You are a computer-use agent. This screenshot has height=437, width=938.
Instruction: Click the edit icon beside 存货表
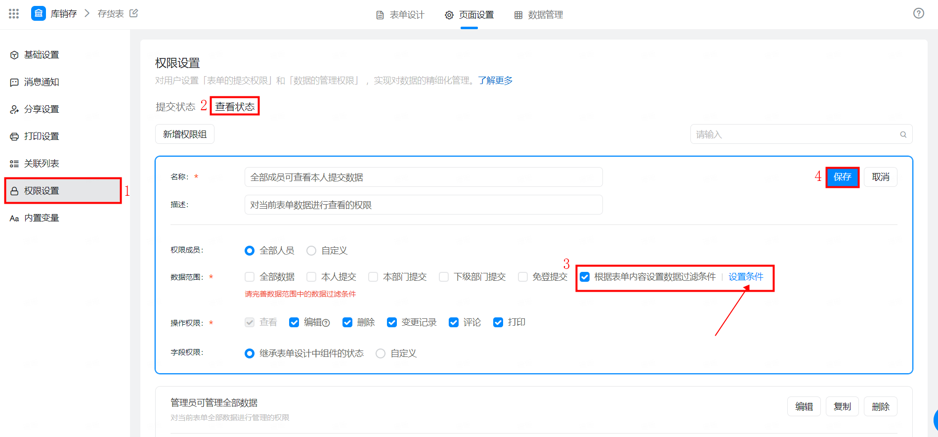pos(133,13)
